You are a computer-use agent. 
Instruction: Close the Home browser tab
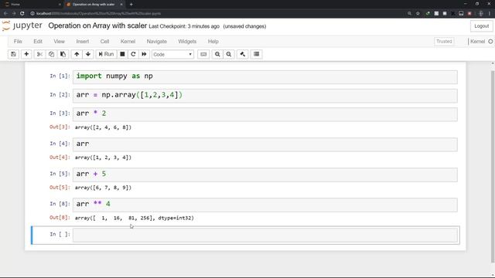click(x=60, y=5)
